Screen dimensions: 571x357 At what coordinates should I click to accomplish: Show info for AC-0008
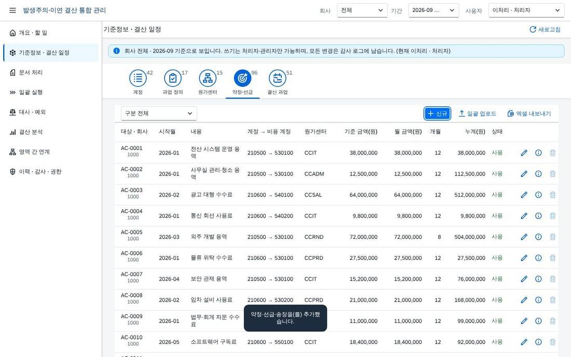[x=538, y=300]
